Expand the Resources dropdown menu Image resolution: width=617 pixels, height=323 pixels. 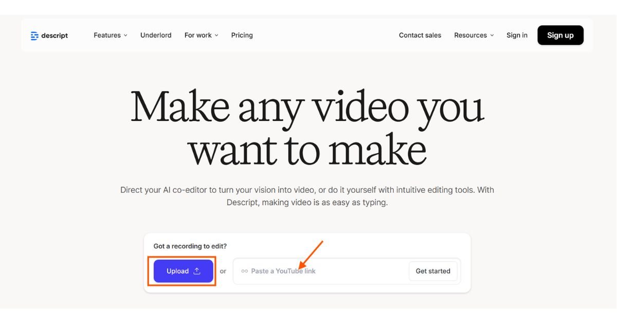[x=470, y=35]
